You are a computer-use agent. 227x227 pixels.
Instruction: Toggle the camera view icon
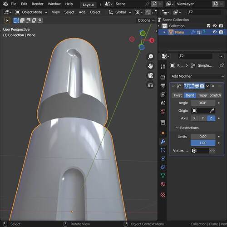(x=150, y=76)
